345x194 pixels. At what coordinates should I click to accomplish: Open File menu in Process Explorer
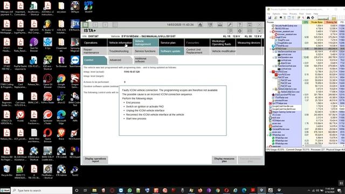268,13
